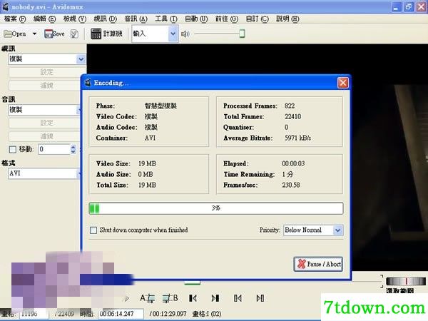This screenshot has width=428, height=321.
Task: Expand the arrow next to Open
Action: (x=34, y=34)
